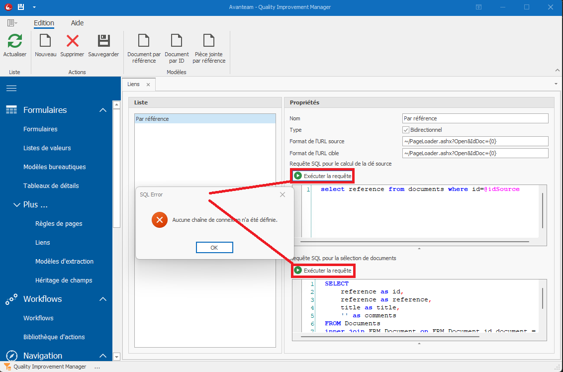Screen dimensions: 563x372
Task: Collapse the Formulaires section
Action: [x=103, y=110]
